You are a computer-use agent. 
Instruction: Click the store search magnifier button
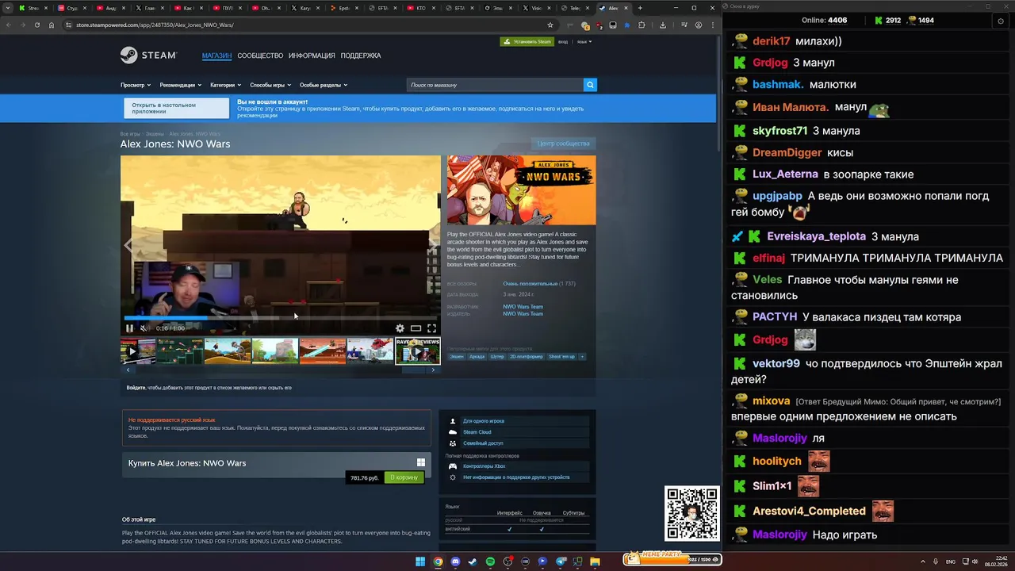(x=589, y=85)
